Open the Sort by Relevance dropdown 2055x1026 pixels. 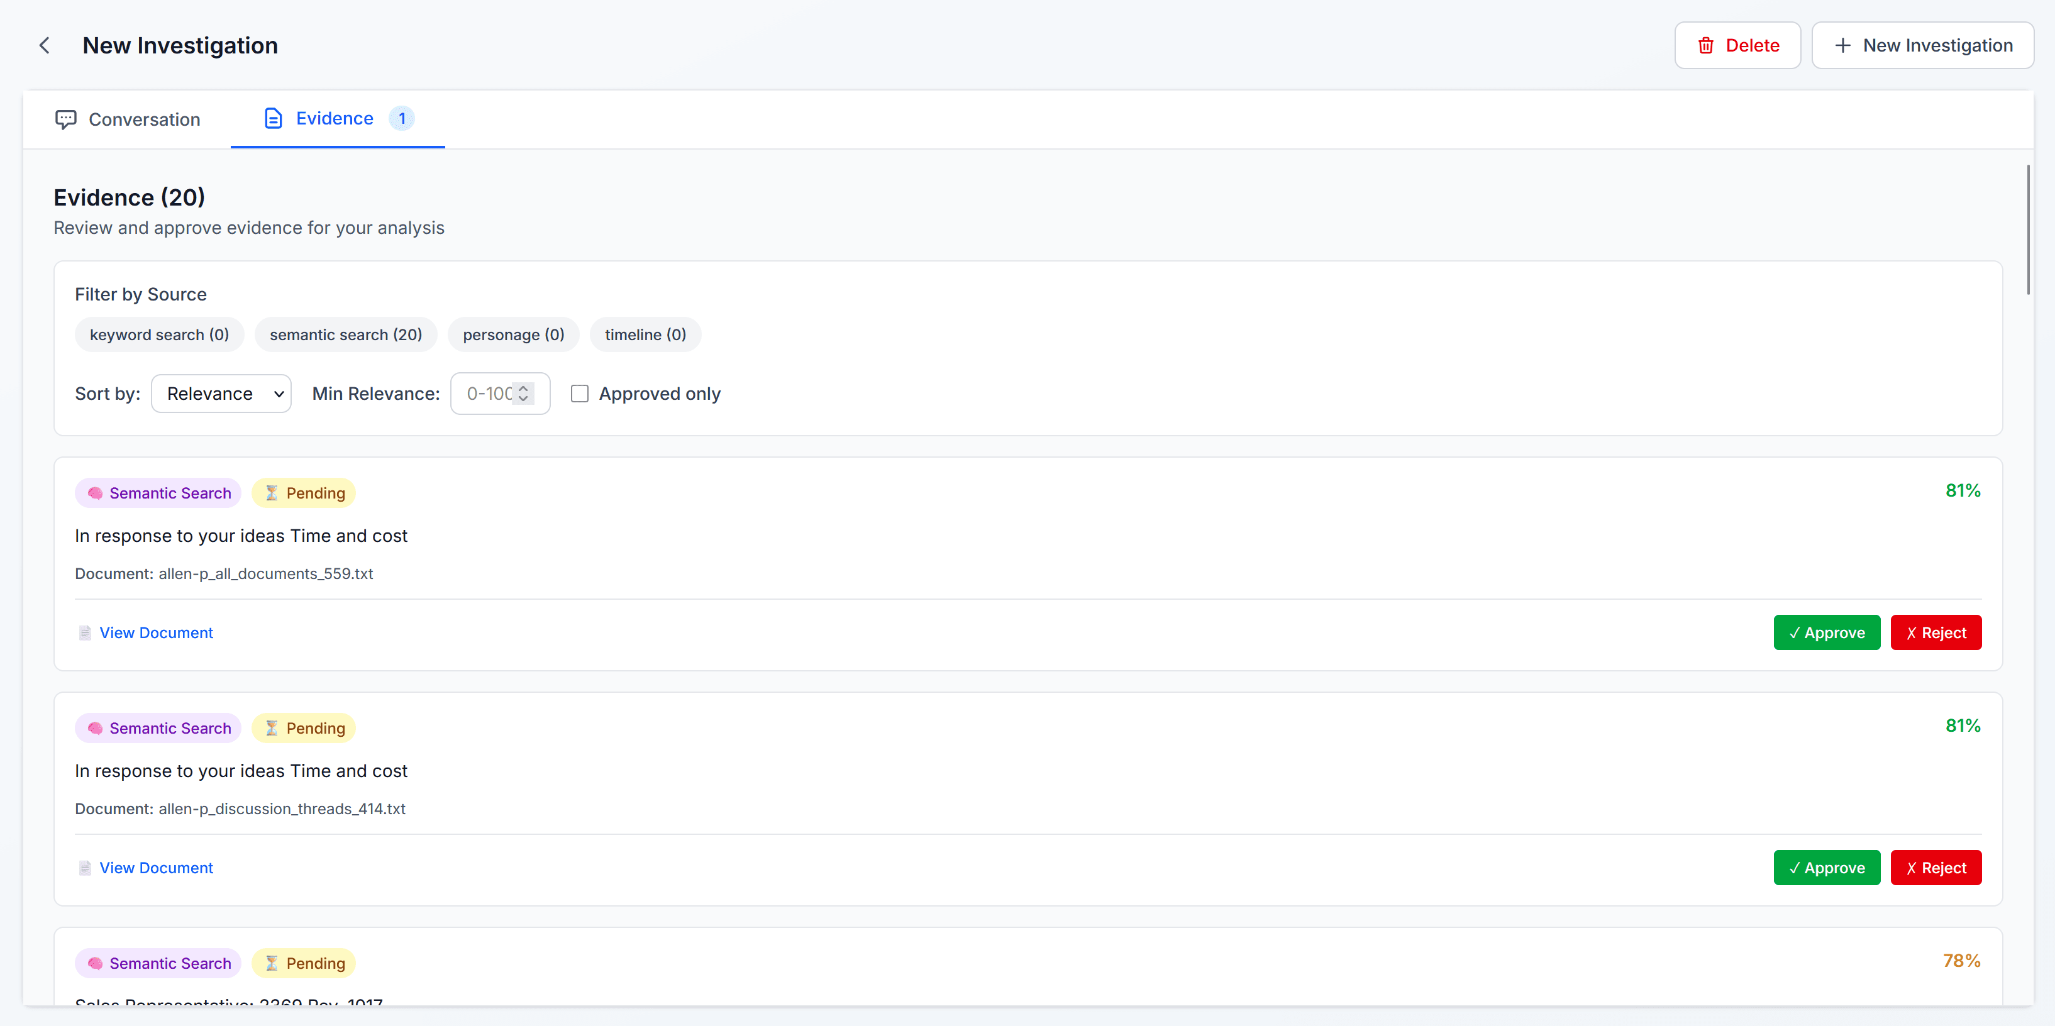coord(221,394)
